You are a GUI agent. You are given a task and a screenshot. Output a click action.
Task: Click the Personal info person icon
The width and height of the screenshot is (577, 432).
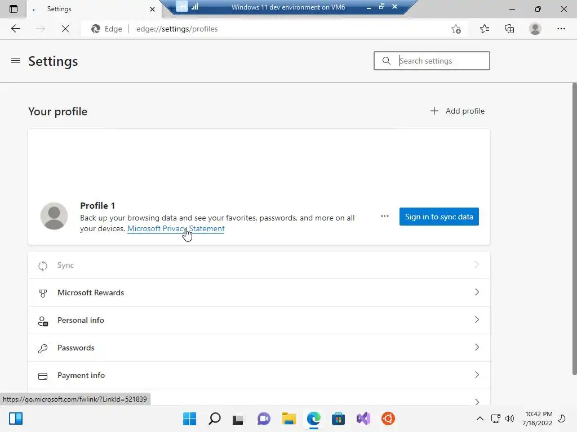pos(43,321)
